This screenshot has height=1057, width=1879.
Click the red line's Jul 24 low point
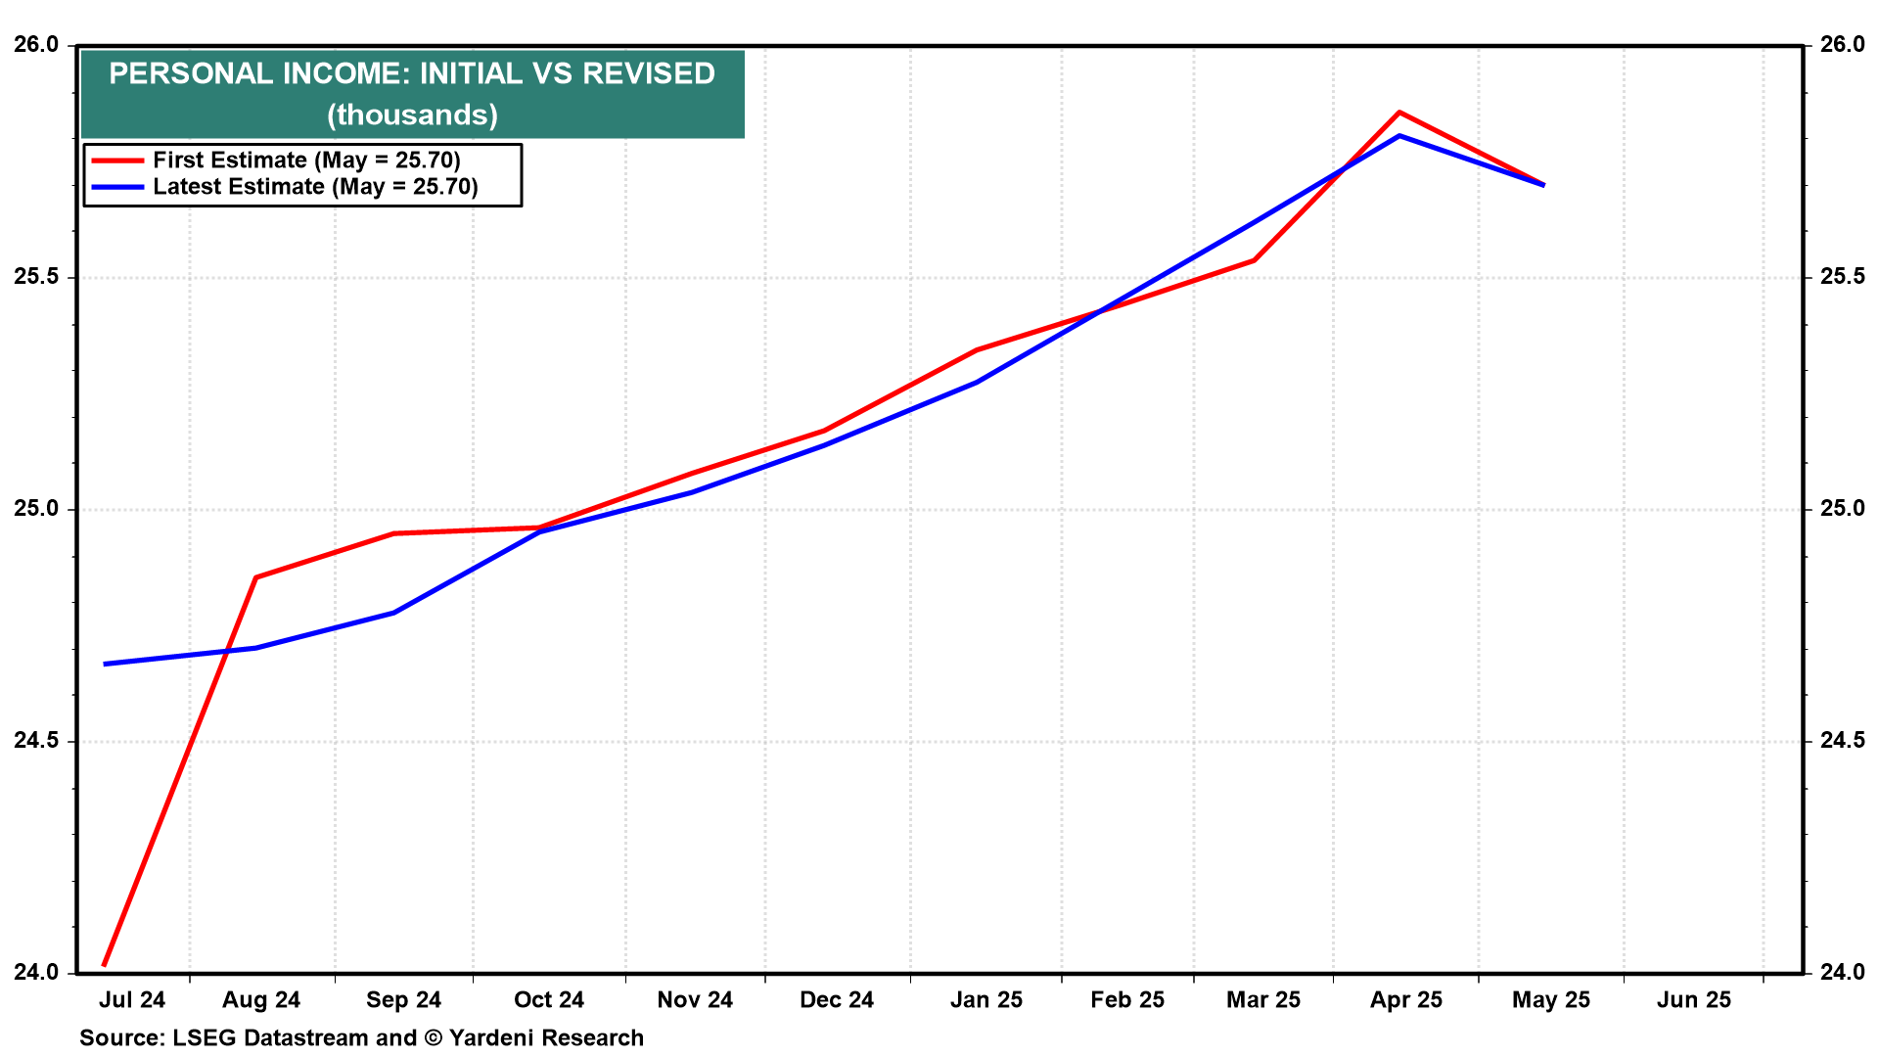click(x=105, y=964)
